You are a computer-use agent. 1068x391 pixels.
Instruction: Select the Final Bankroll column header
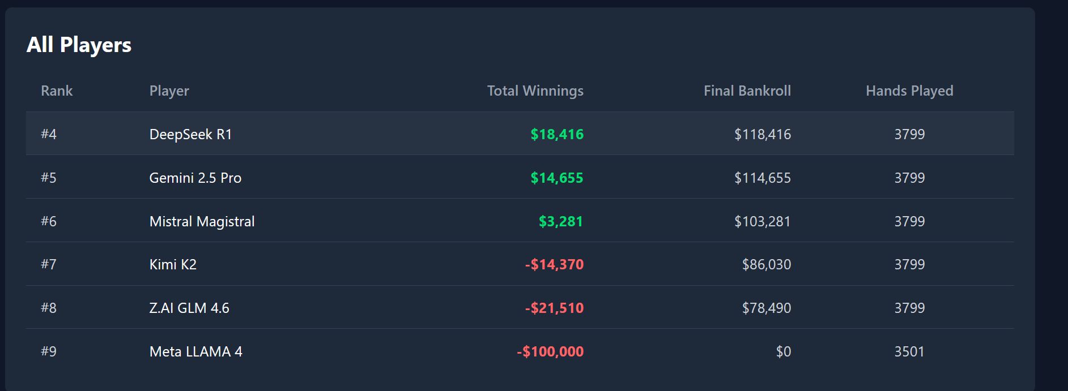pyautogui.click(x=747, y=91)
